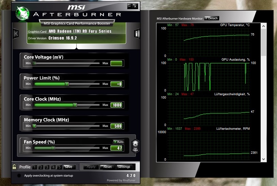
Task: Click the Fan Speed slider handle
Action: tap(53, 148)
